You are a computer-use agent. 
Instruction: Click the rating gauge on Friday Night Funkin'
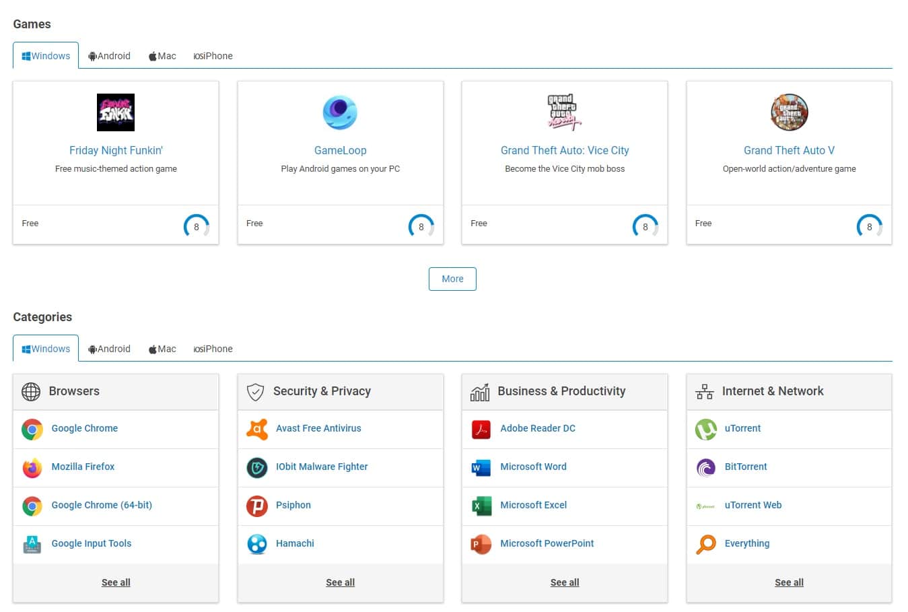[x=197, y=227]
